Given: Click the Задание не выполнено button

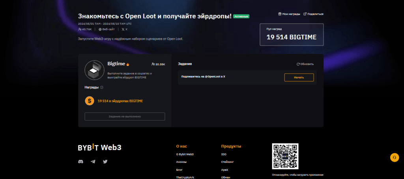Looking at the screenshot, I should 125,117.
